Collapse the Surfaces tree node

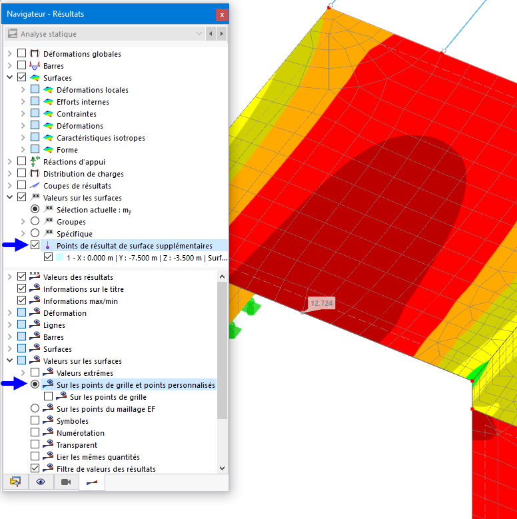pyautogui.click(x=9, y=77)
